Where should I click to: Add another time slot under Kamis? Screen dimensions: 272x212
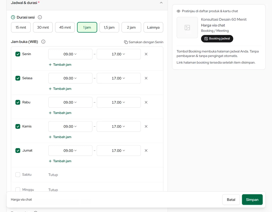pos(60,137)
